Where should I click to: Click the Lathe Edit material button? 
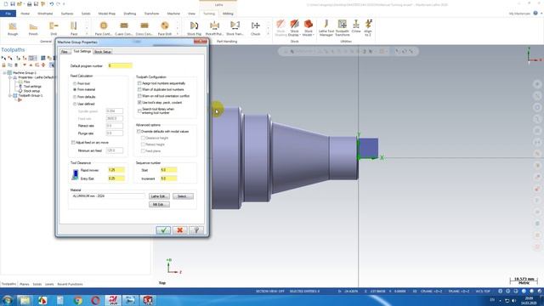pyautogui.click(x=159, y=196)
